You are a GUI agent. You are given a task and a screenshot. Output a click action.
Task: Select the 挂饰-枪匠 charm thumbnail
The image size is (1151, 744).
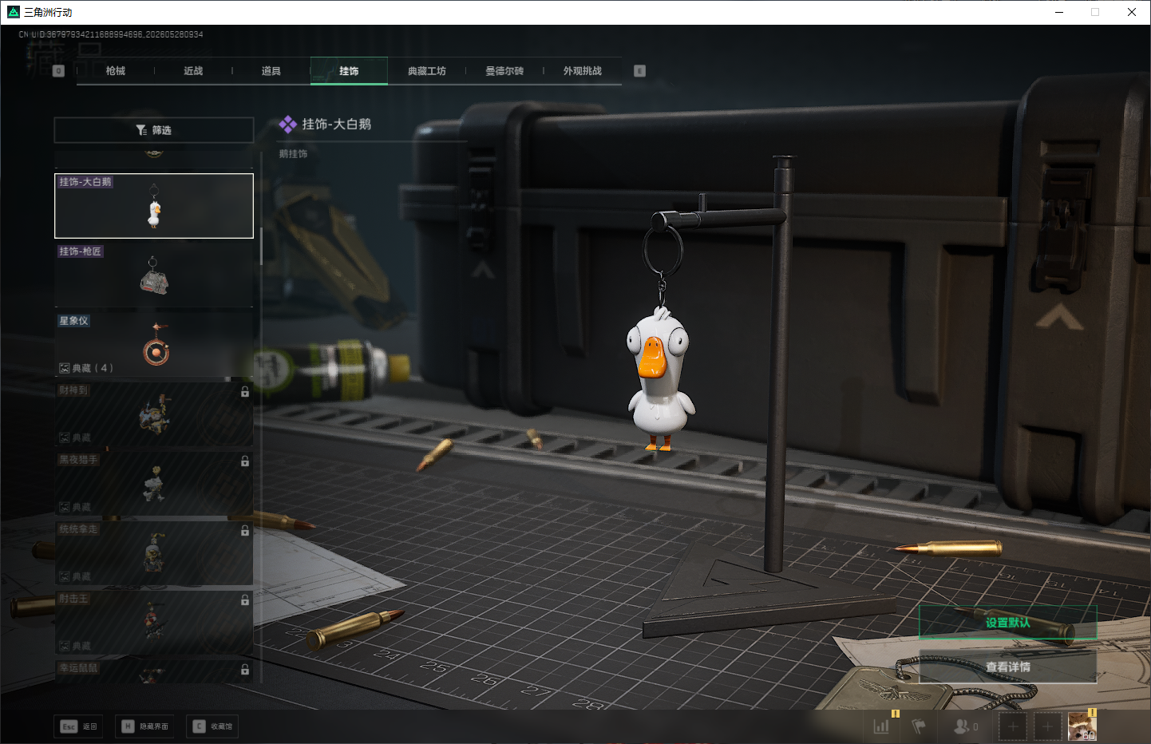coord(154,275)
